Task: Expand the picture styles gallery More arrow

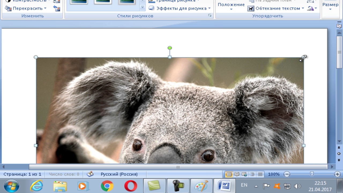Action: tap(143, 8)
